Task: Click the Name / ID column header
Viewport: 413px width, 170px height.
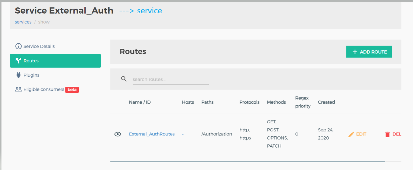Action: click(x=140, y=102)
